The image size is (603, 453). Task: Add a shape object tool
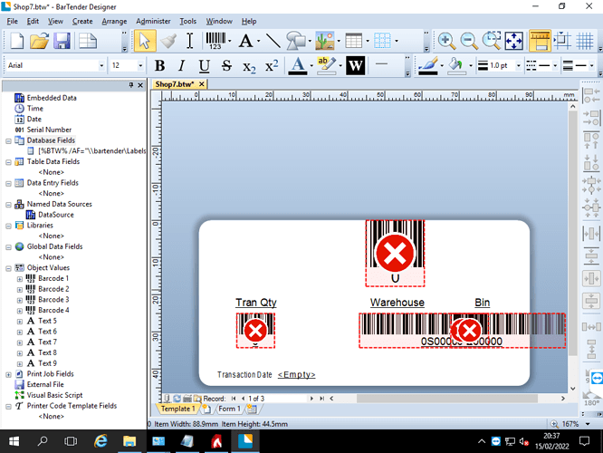[x=295, y=41]
